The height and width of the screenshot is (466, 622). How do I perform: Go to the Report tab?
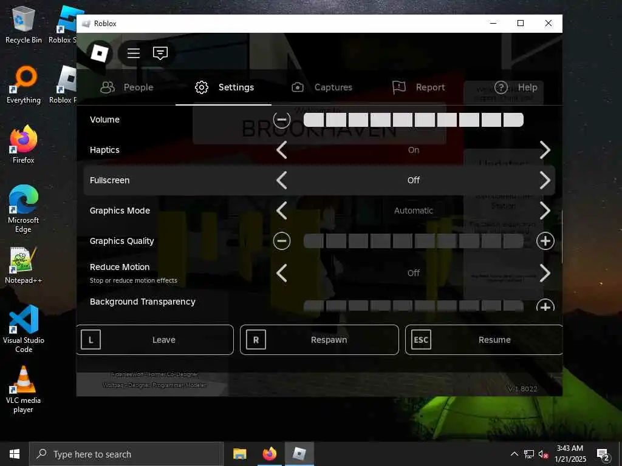coord(419,87)
